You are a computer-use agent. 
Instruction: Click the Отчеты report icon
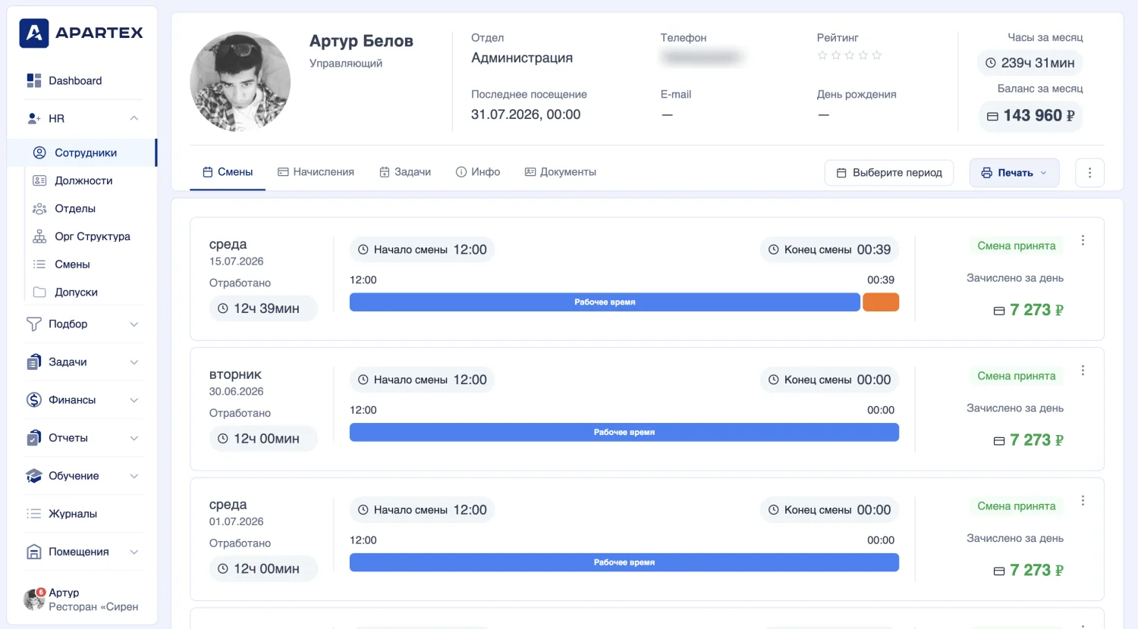click(x=34, y=437)
